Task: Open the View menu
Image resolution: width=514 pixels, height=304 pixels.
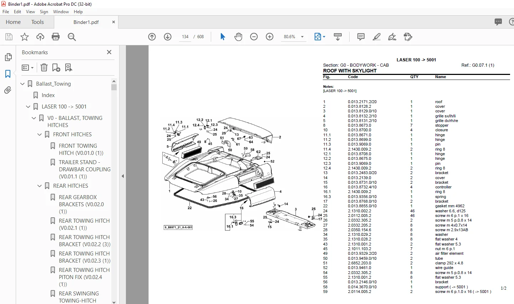Action: pyautogui.click(x=31, y=12)
